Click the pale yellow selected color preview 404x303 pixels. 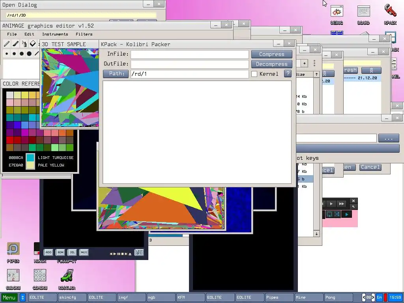click(31, 165)
